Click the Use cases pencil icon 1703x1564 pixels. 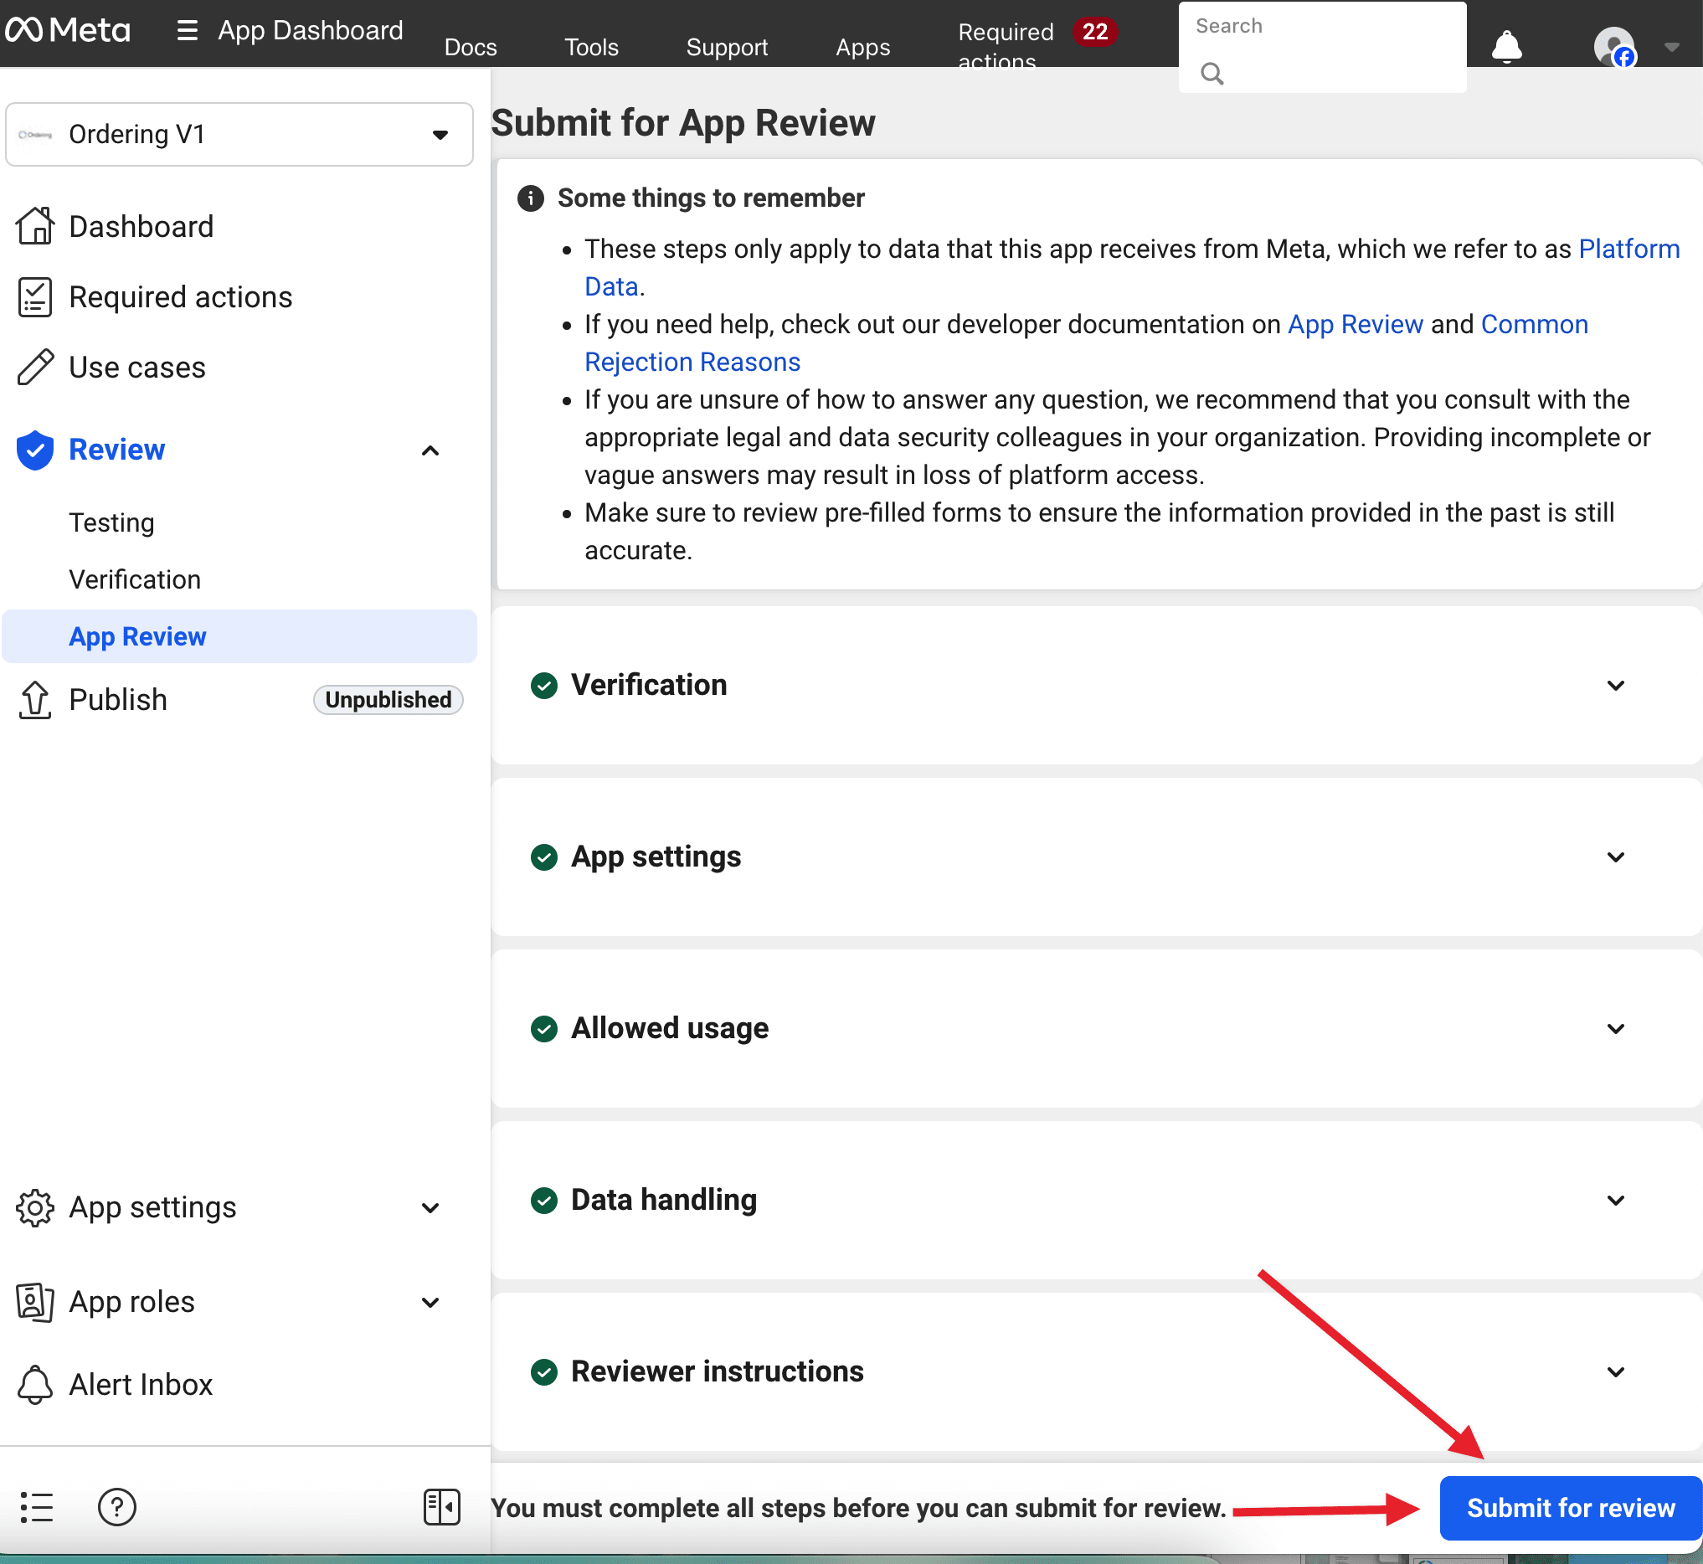34,368
